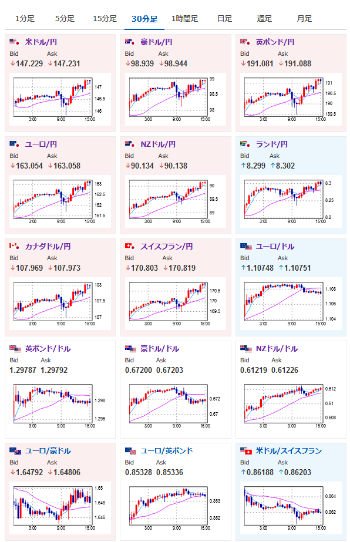Image resolution: width=350 pixels, height=542 pixels.
Task: Click the Swiss flag icon for スイスフラン/円
Action: (x=130, y=246)
